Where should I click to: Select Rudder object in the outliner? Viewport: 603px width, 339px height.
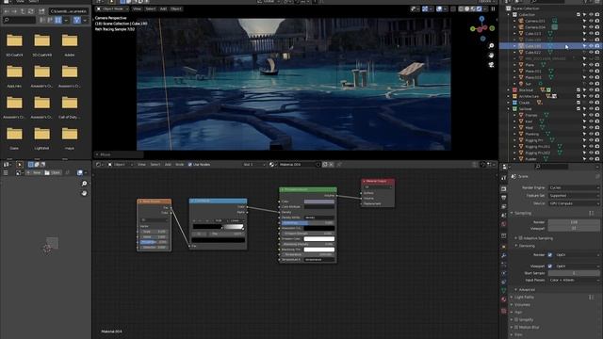point(531,159)
